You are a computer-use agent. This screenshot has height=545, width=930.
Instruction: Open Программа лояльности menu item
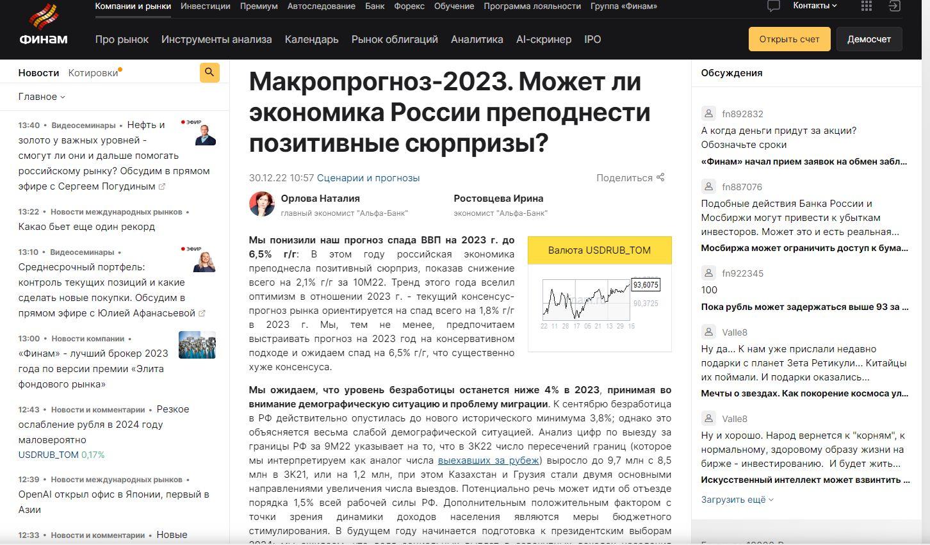tap(532, 6)
